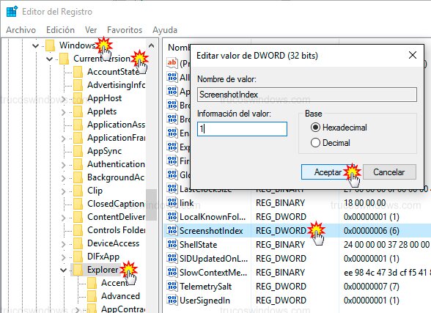Screen dimensions: 431x313
Task: Click the Información del valor input field
Action: point(242,129)
